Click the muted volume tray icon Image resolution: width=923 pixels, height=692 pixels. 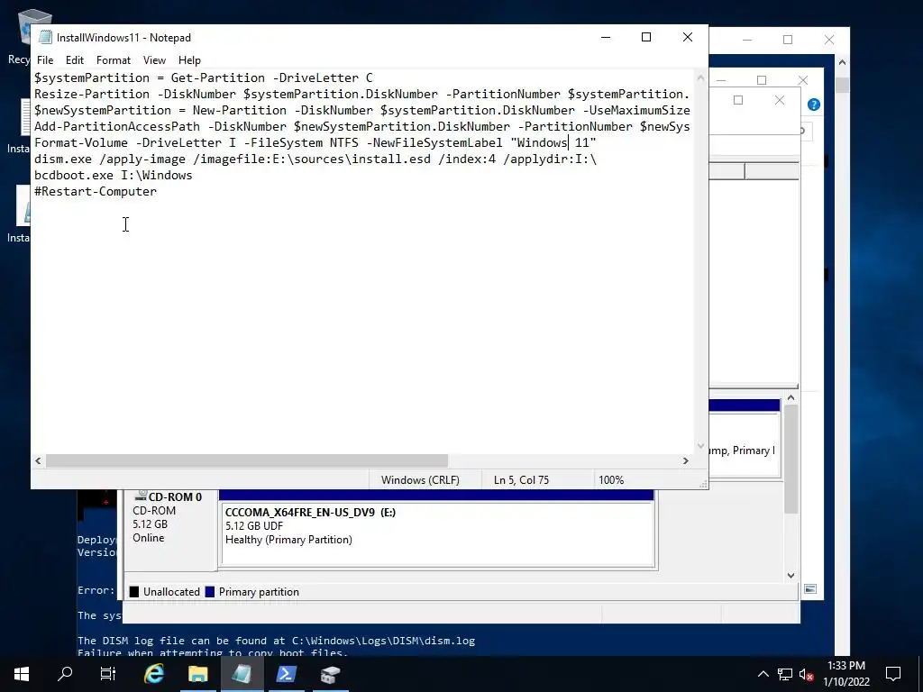(x=806, y=674)
